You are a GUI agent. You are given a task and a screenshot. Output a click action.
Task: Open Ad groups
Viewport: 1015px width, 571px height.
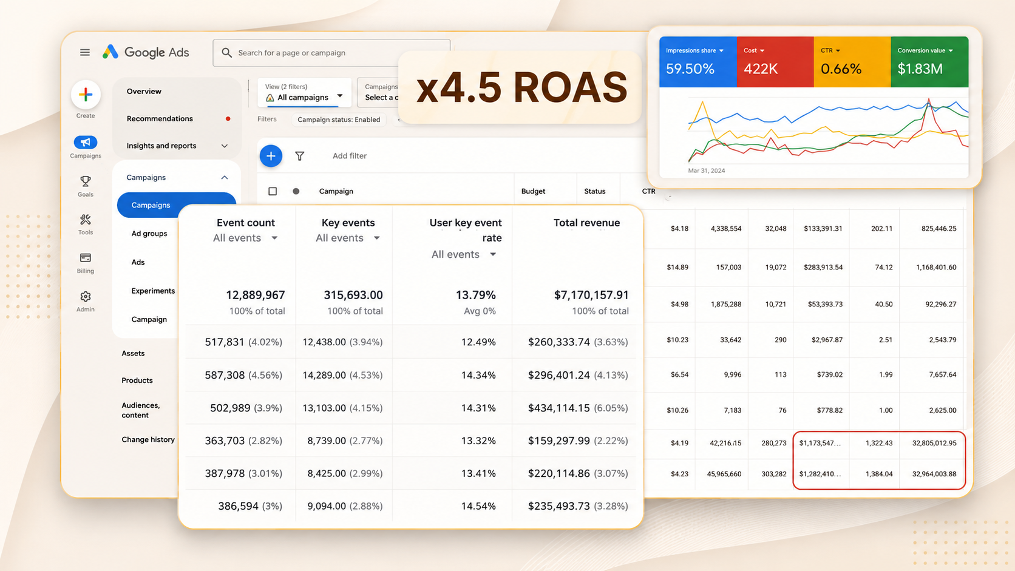(149, 234)
